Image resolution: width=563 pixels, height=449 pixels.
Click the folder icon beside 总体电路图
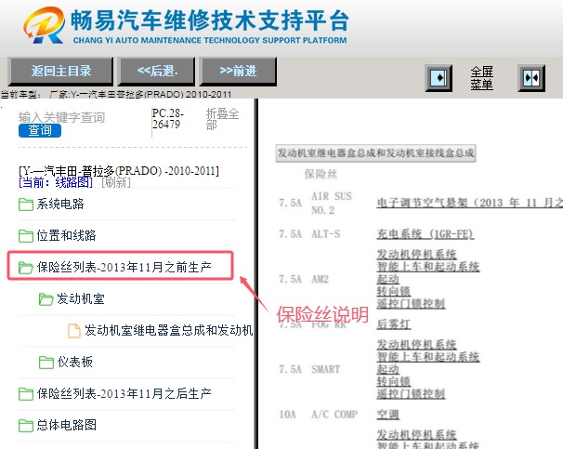tap(26, 426)
